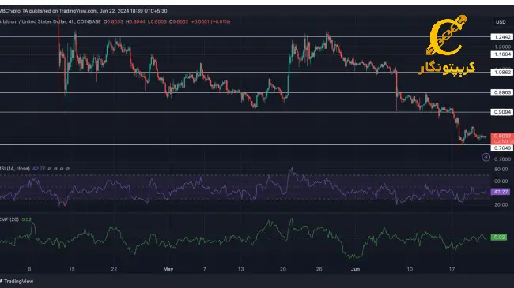Click the date 10 on time axis
The width and height of the screenshot is (514, 288).
coord(410,269)
